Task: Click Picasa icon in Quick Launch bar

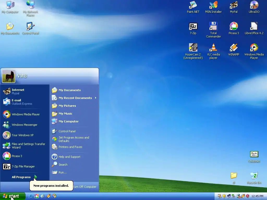Action: [37, 196]
